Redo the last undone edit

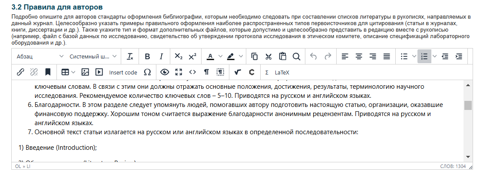pos(328,56)
